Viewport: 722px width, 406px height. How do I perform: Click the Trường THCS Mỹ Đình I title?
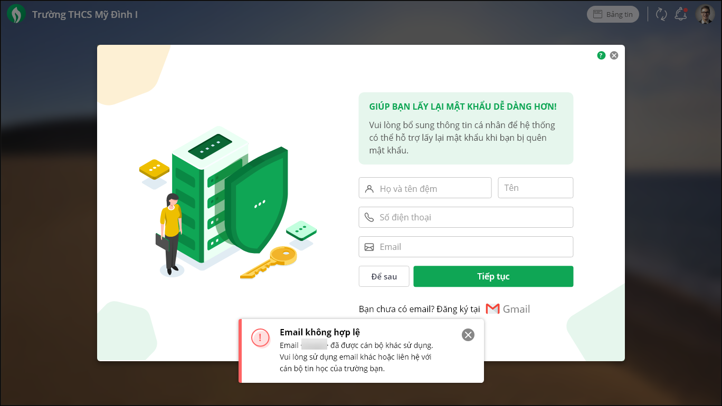[x=85, y=14]
